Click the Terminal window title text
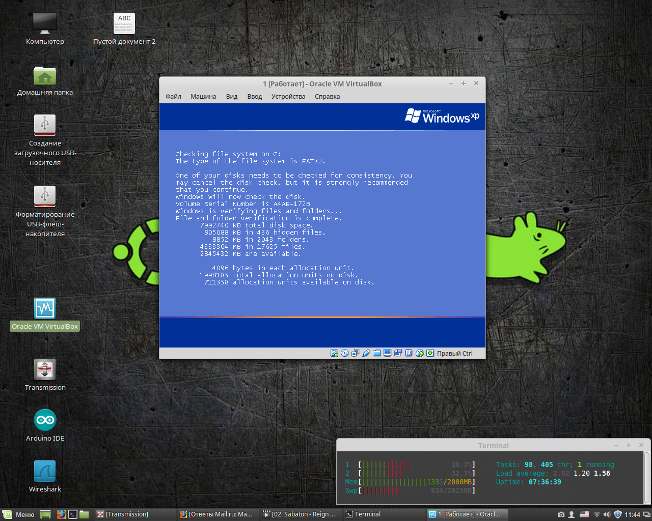Image resolution: width=652 pixels, height=521 pixels. [493, 446]
